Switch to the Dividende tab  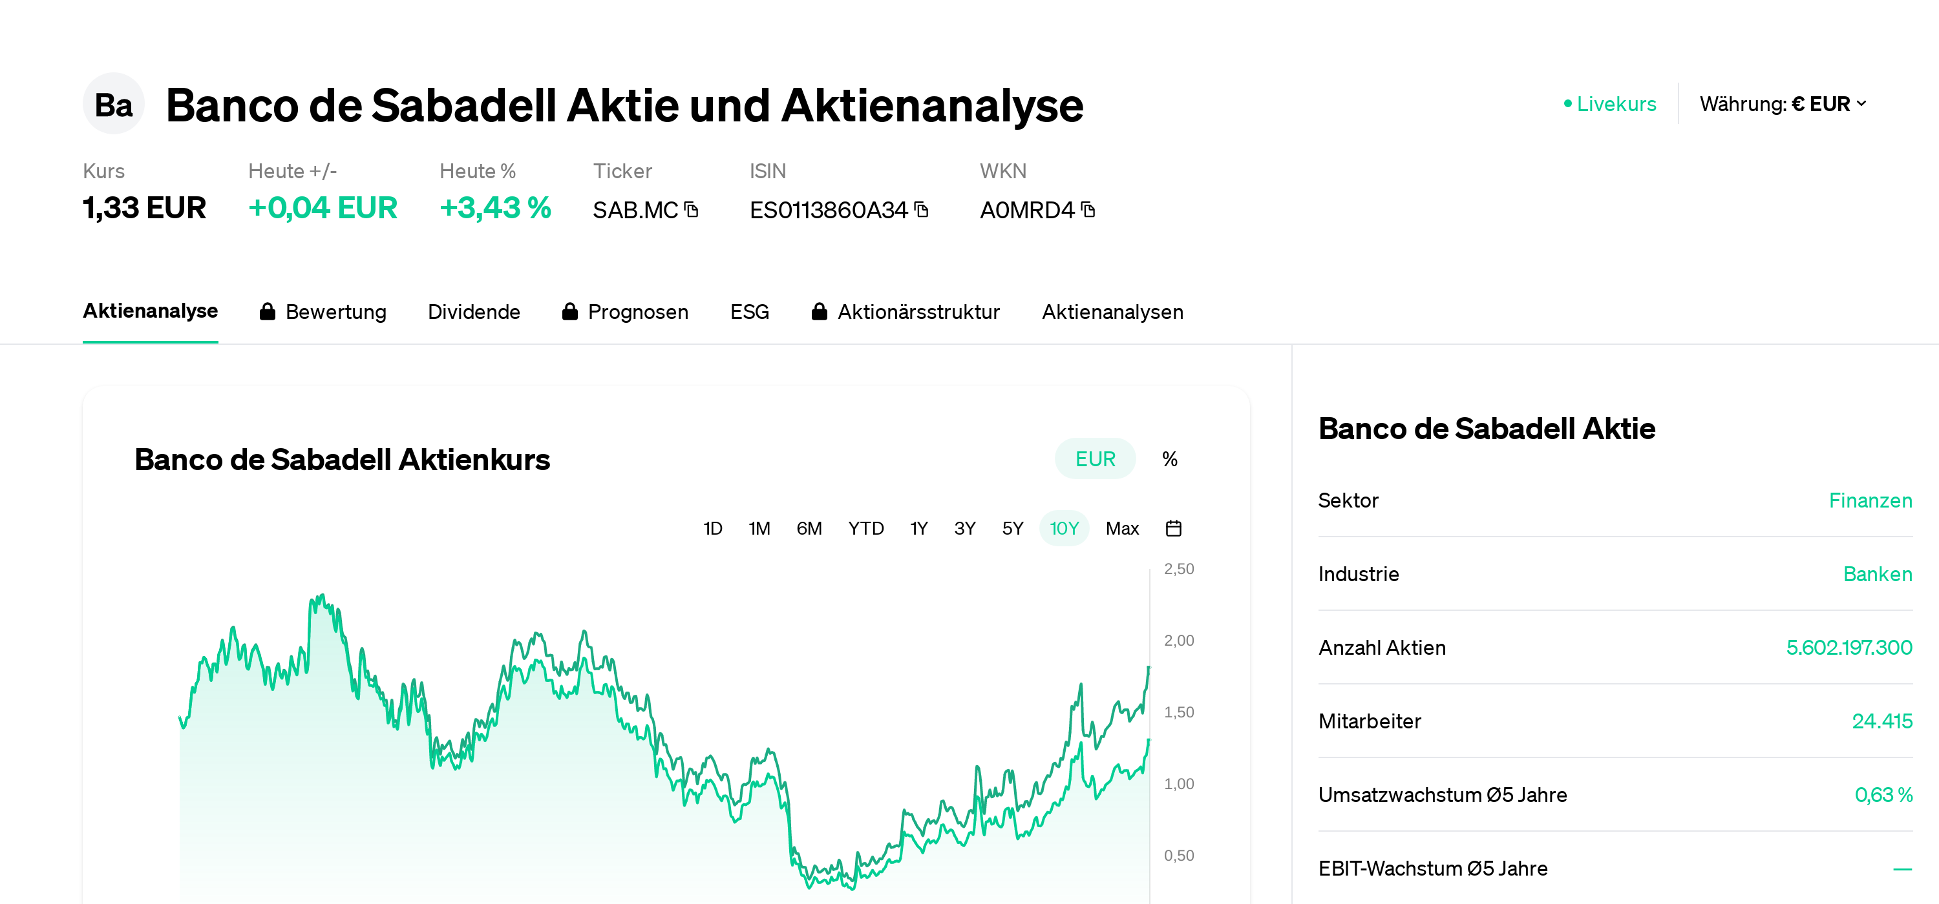pyautogui.click(x=474, y=311)
